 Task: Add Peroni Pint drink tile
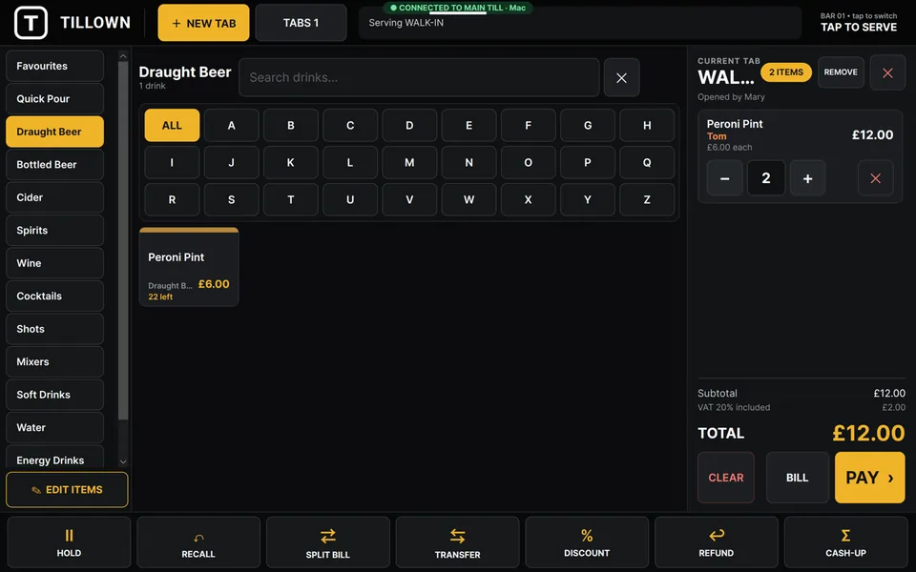tap(189, 267)
